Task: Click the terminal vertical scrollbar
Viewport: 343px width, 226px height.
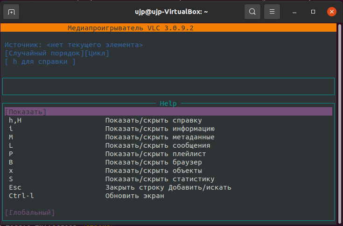Action: point(340,123)
